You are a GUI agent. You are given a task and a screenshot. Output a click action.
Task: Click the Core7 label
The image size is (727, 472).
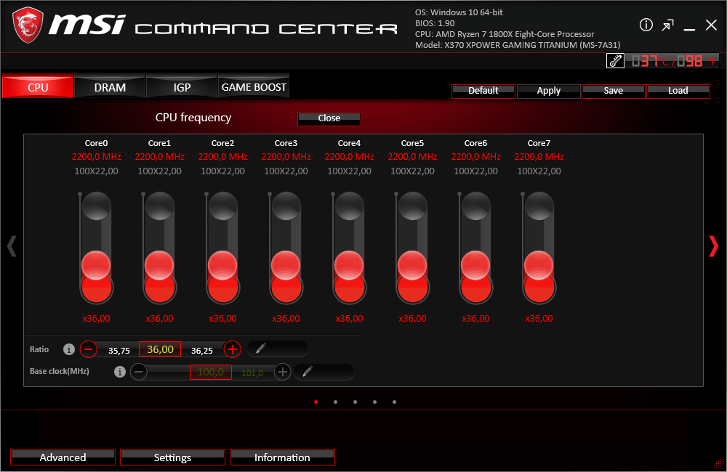539,143
